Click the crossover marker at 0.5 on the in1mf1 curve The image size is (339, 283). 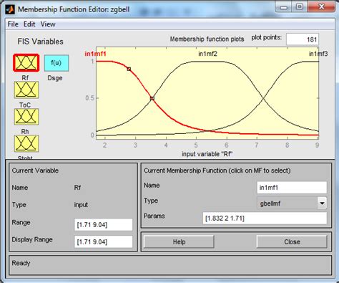pos(152,98)
